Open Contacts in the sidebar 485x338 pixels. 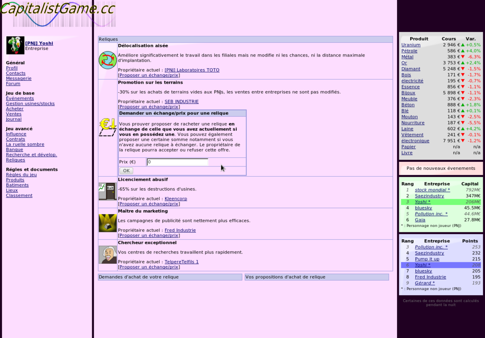[16, 73]
